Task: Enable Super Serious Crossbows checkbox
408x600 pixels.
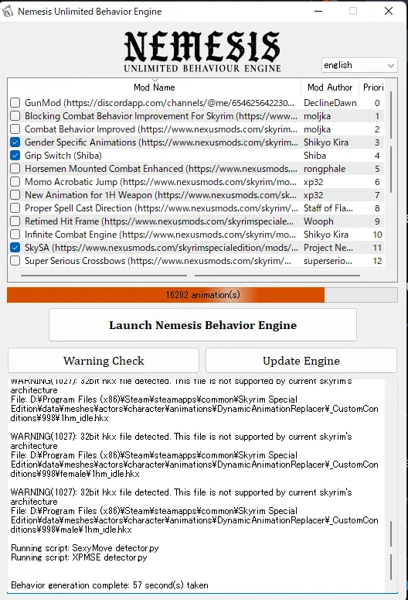Action: pyautogui.click(x=15, y=261)
